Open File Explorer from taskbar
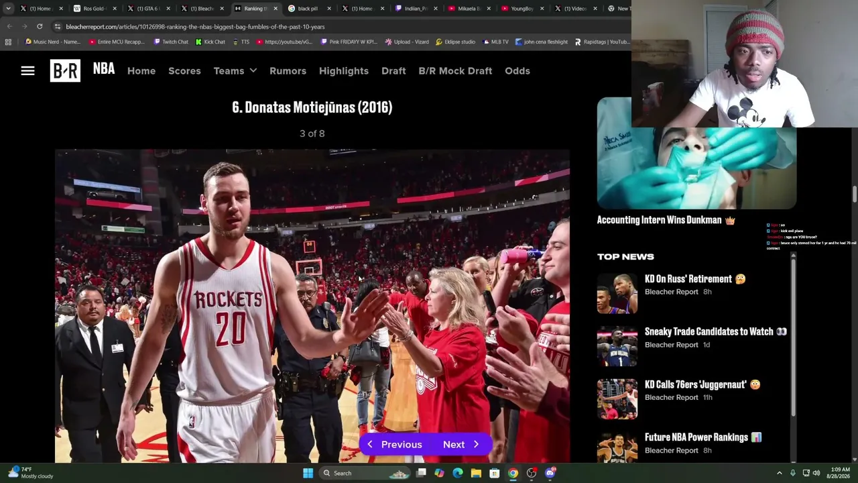This screenshot has height=483, width=858. (476, 473)
